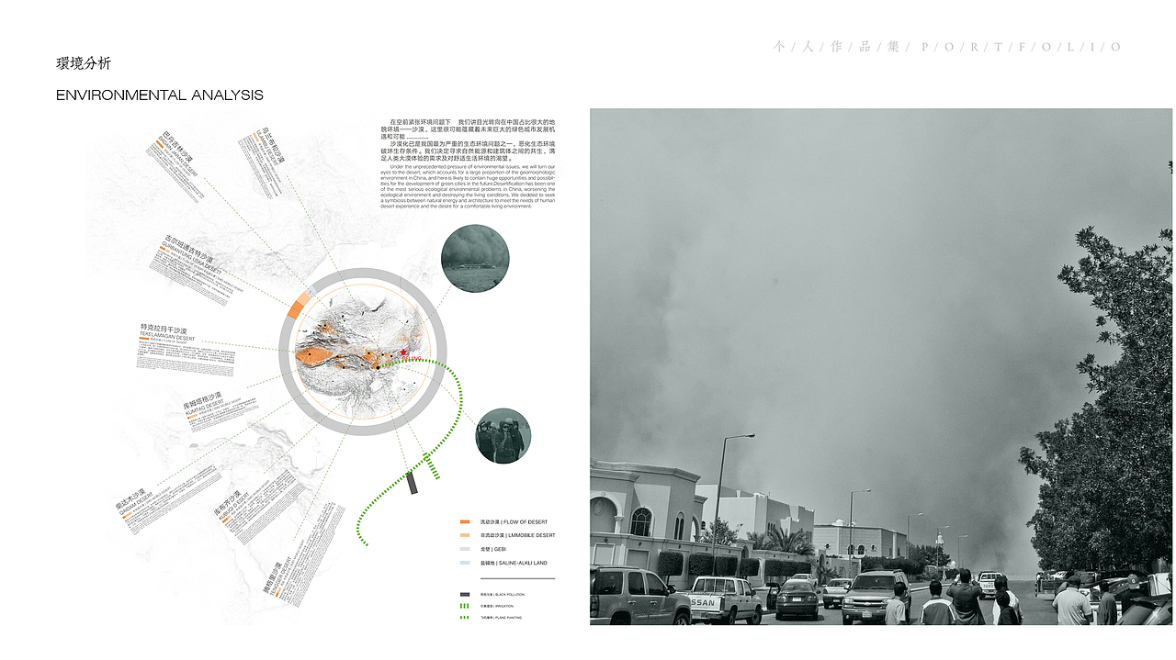Click the black 'Black Pollution' legend icon

tap(465, 594)
